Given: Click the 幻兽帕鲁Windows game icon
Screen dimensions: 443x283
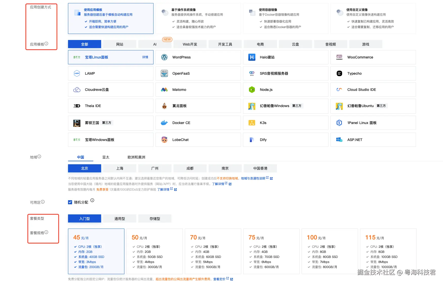Looking at the screenshot, I should [252, 106].
